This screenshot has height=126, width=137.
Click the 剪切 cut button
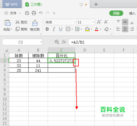click(x=21, y=22)
